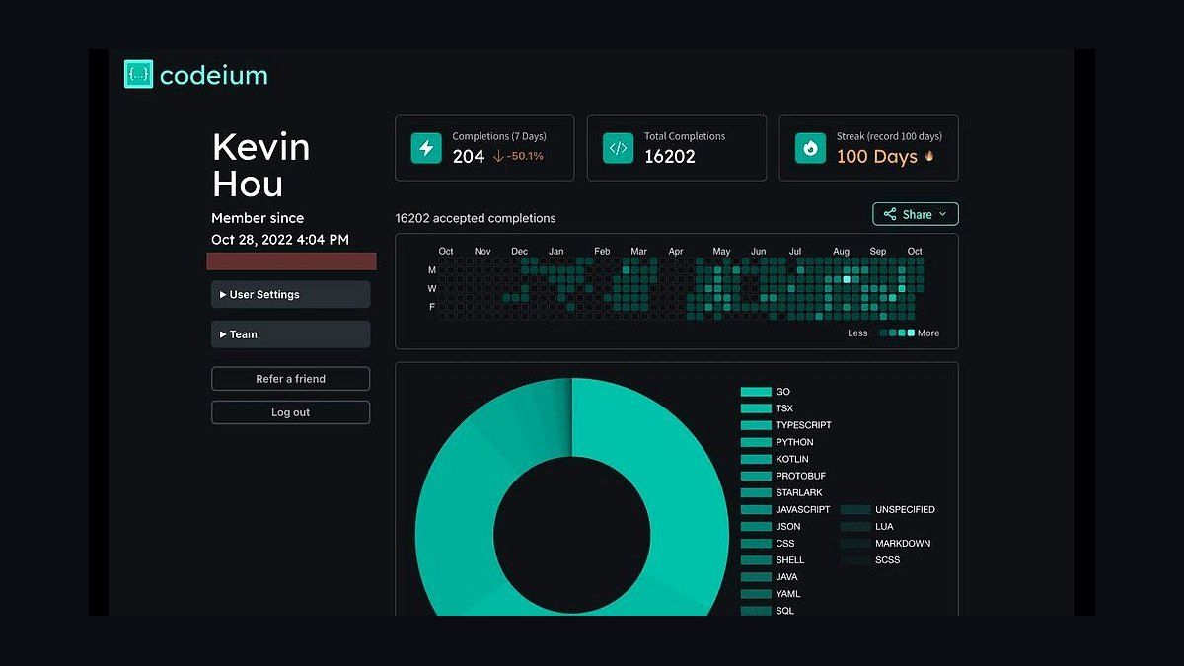Click the '16202 accepted completions' heading
The width and height of the screenshot is (1184, 666).
click(x=476, y=218)
